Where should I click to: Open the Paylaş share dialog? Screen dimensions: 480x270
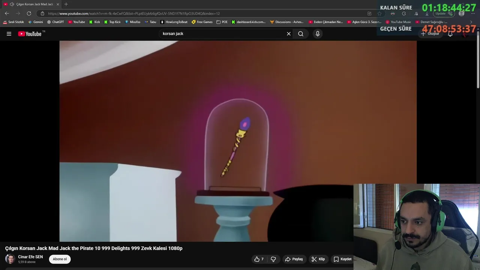294,259
